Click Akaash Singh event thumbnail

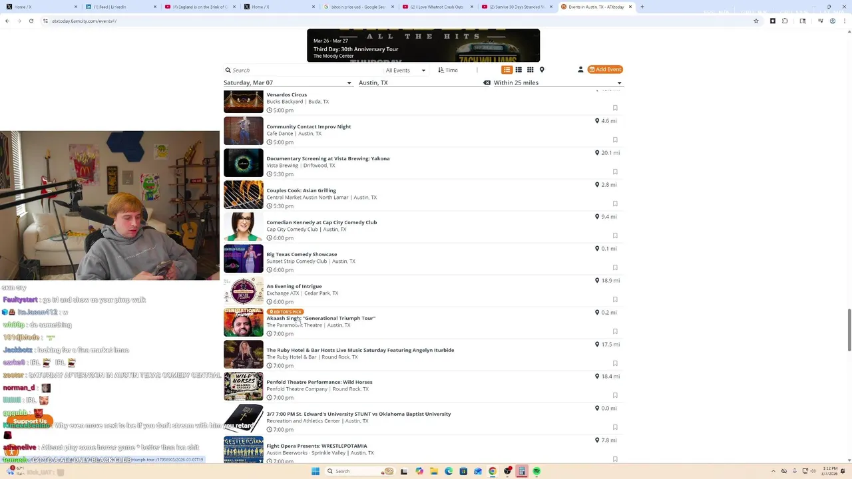(243, 322)
